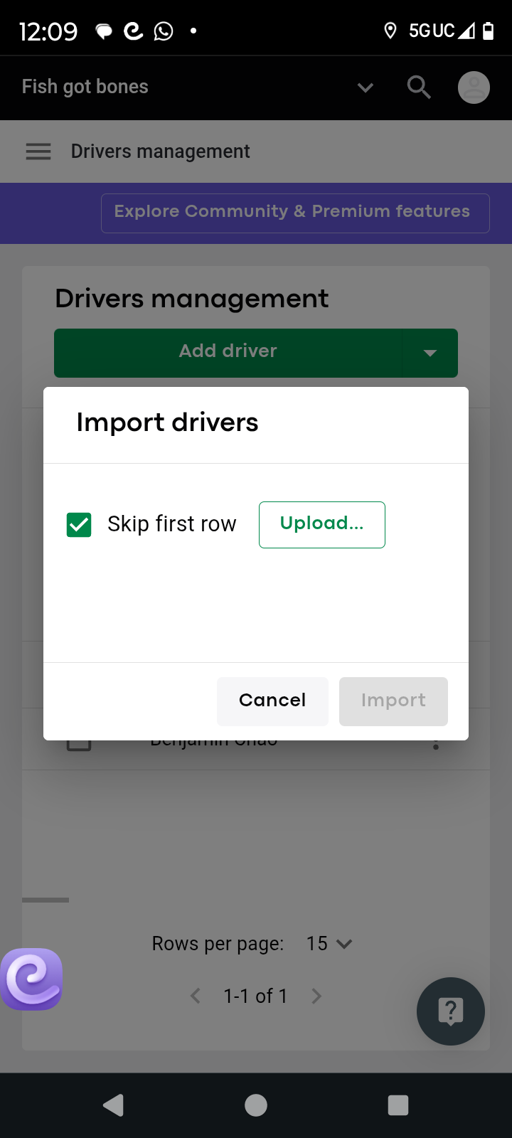
Task: Click the Import button
Action: 393,701
